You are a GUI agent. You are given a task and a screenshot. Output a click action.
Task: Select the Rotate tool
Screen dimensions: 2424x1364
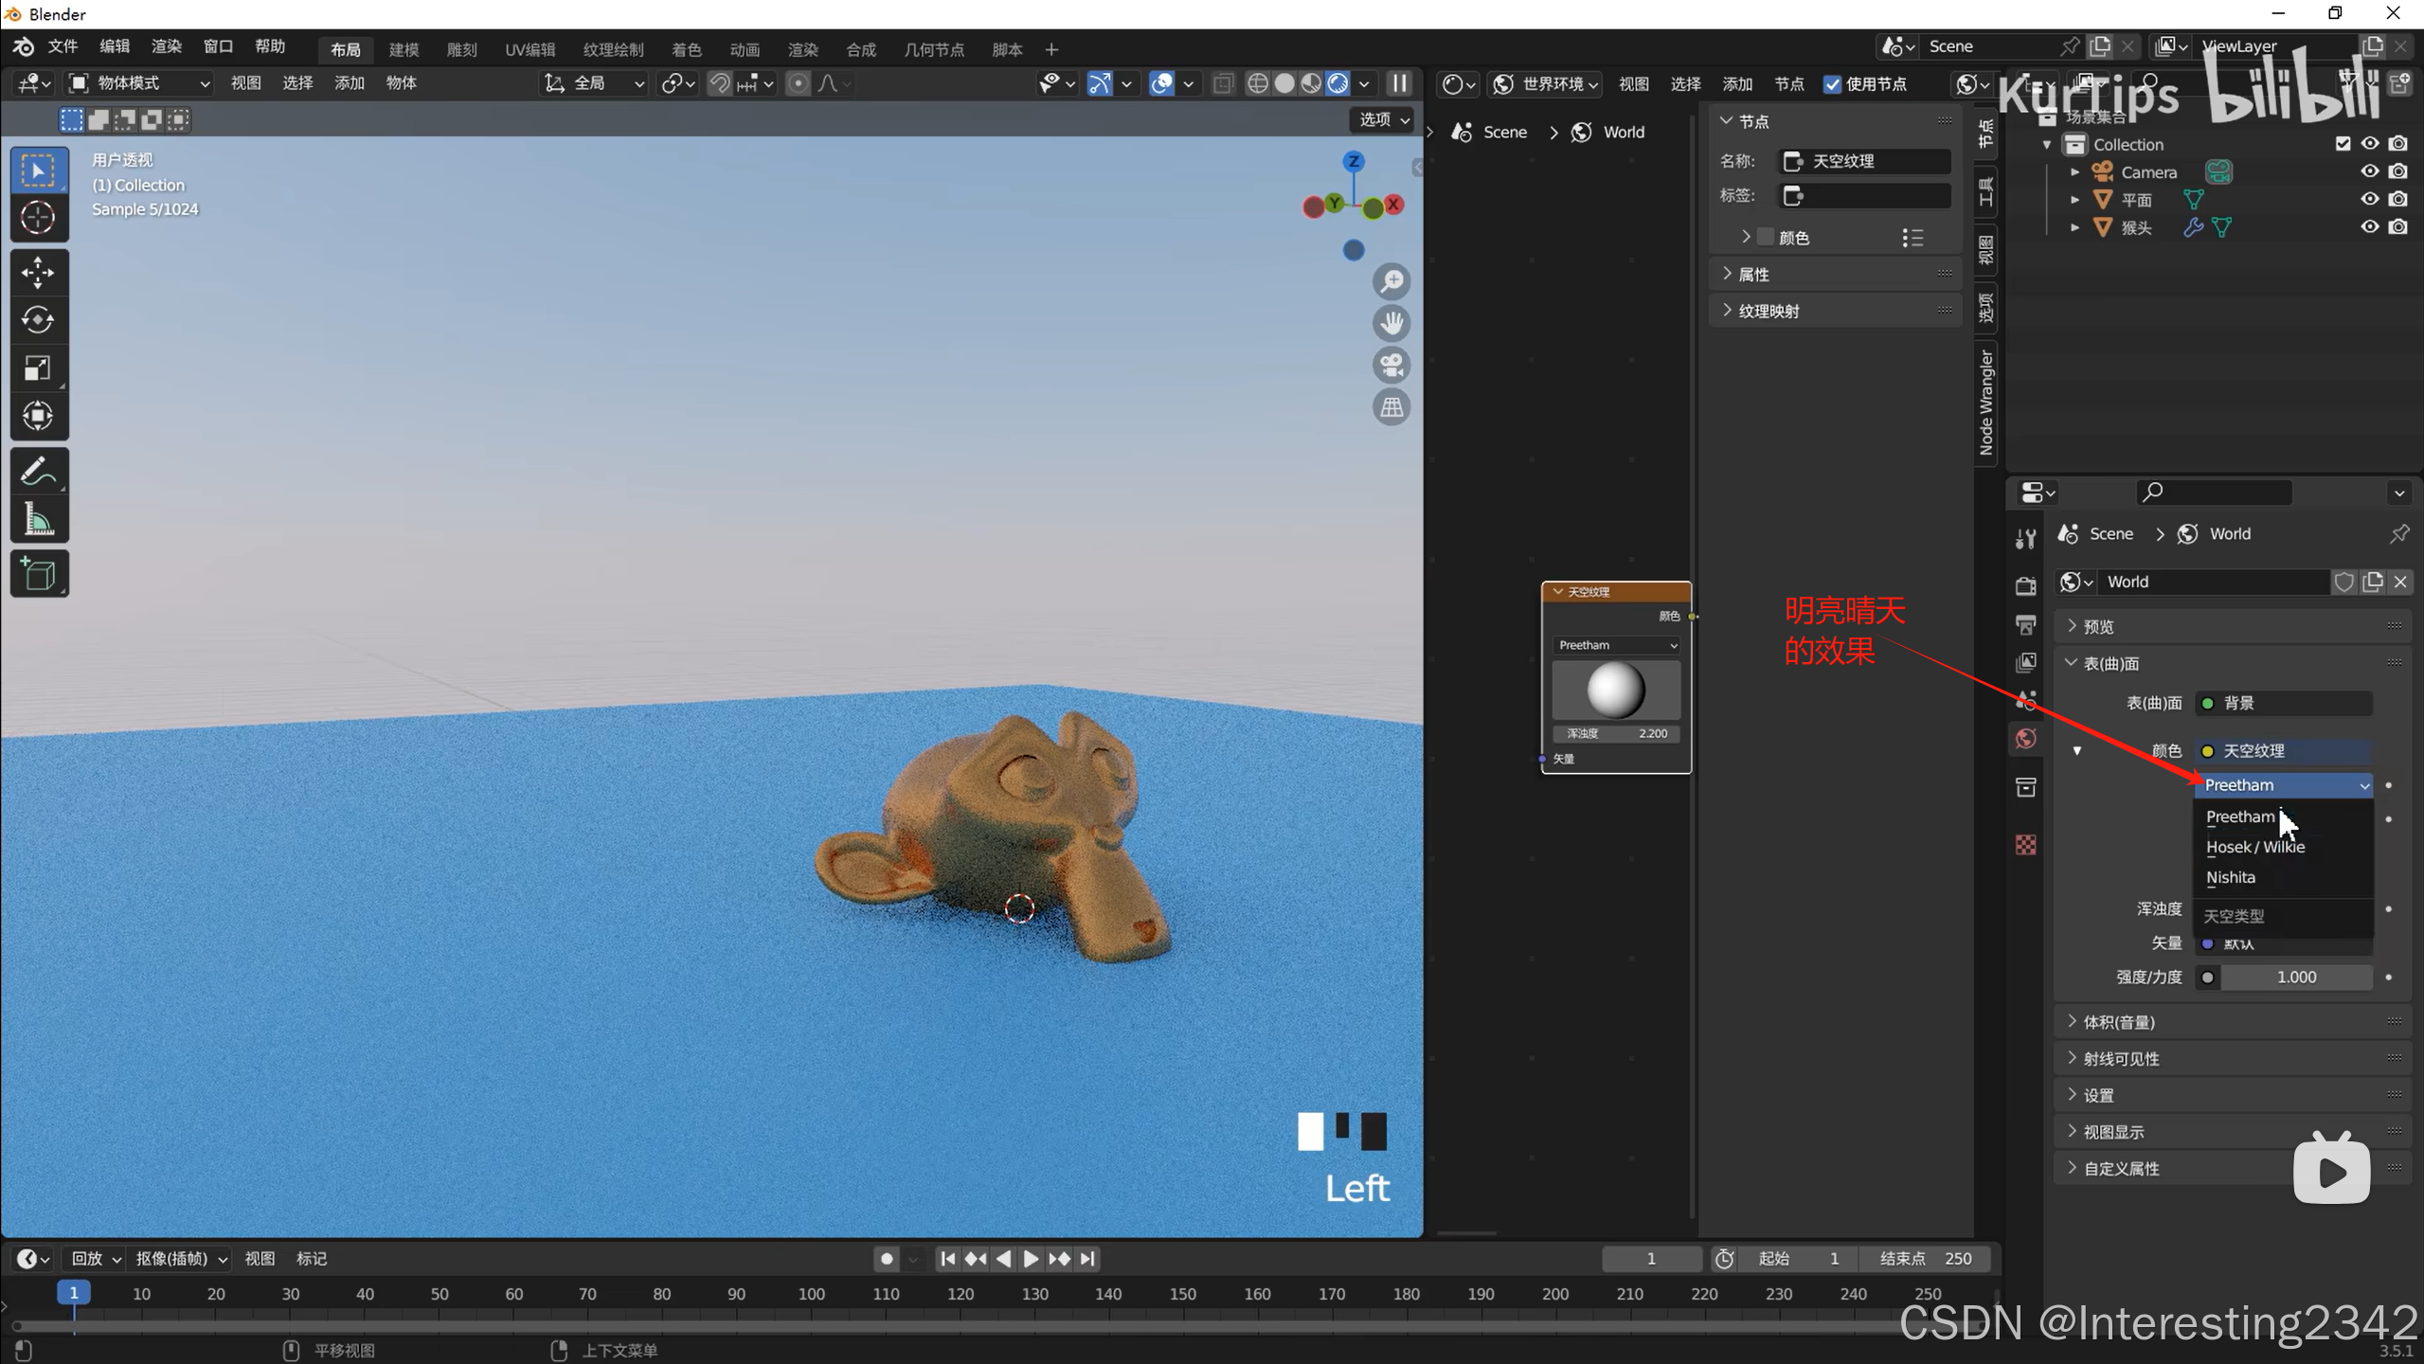point(38,320)
